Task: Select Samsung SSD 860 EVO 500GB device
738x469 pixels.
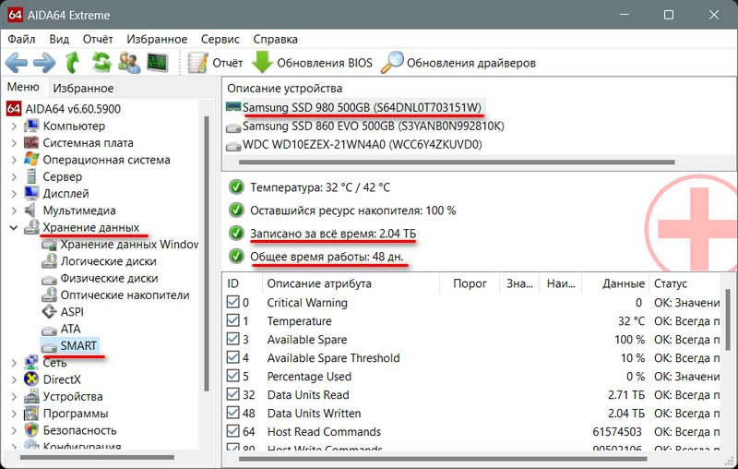Action: pyautogui.click(x=374, y=126)
